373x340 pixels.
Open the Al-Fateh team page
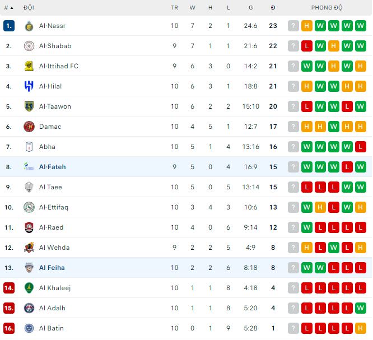(x=52, y=167)
